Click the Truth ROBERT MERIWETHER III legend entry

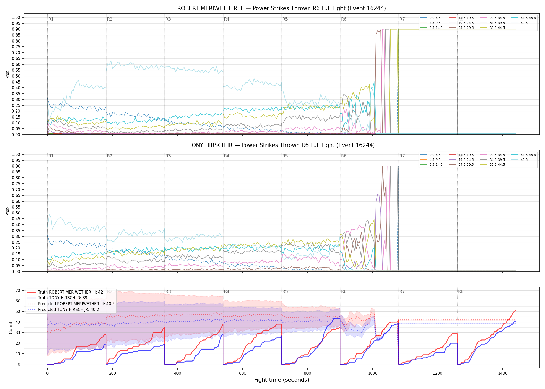tap(65, 292)
